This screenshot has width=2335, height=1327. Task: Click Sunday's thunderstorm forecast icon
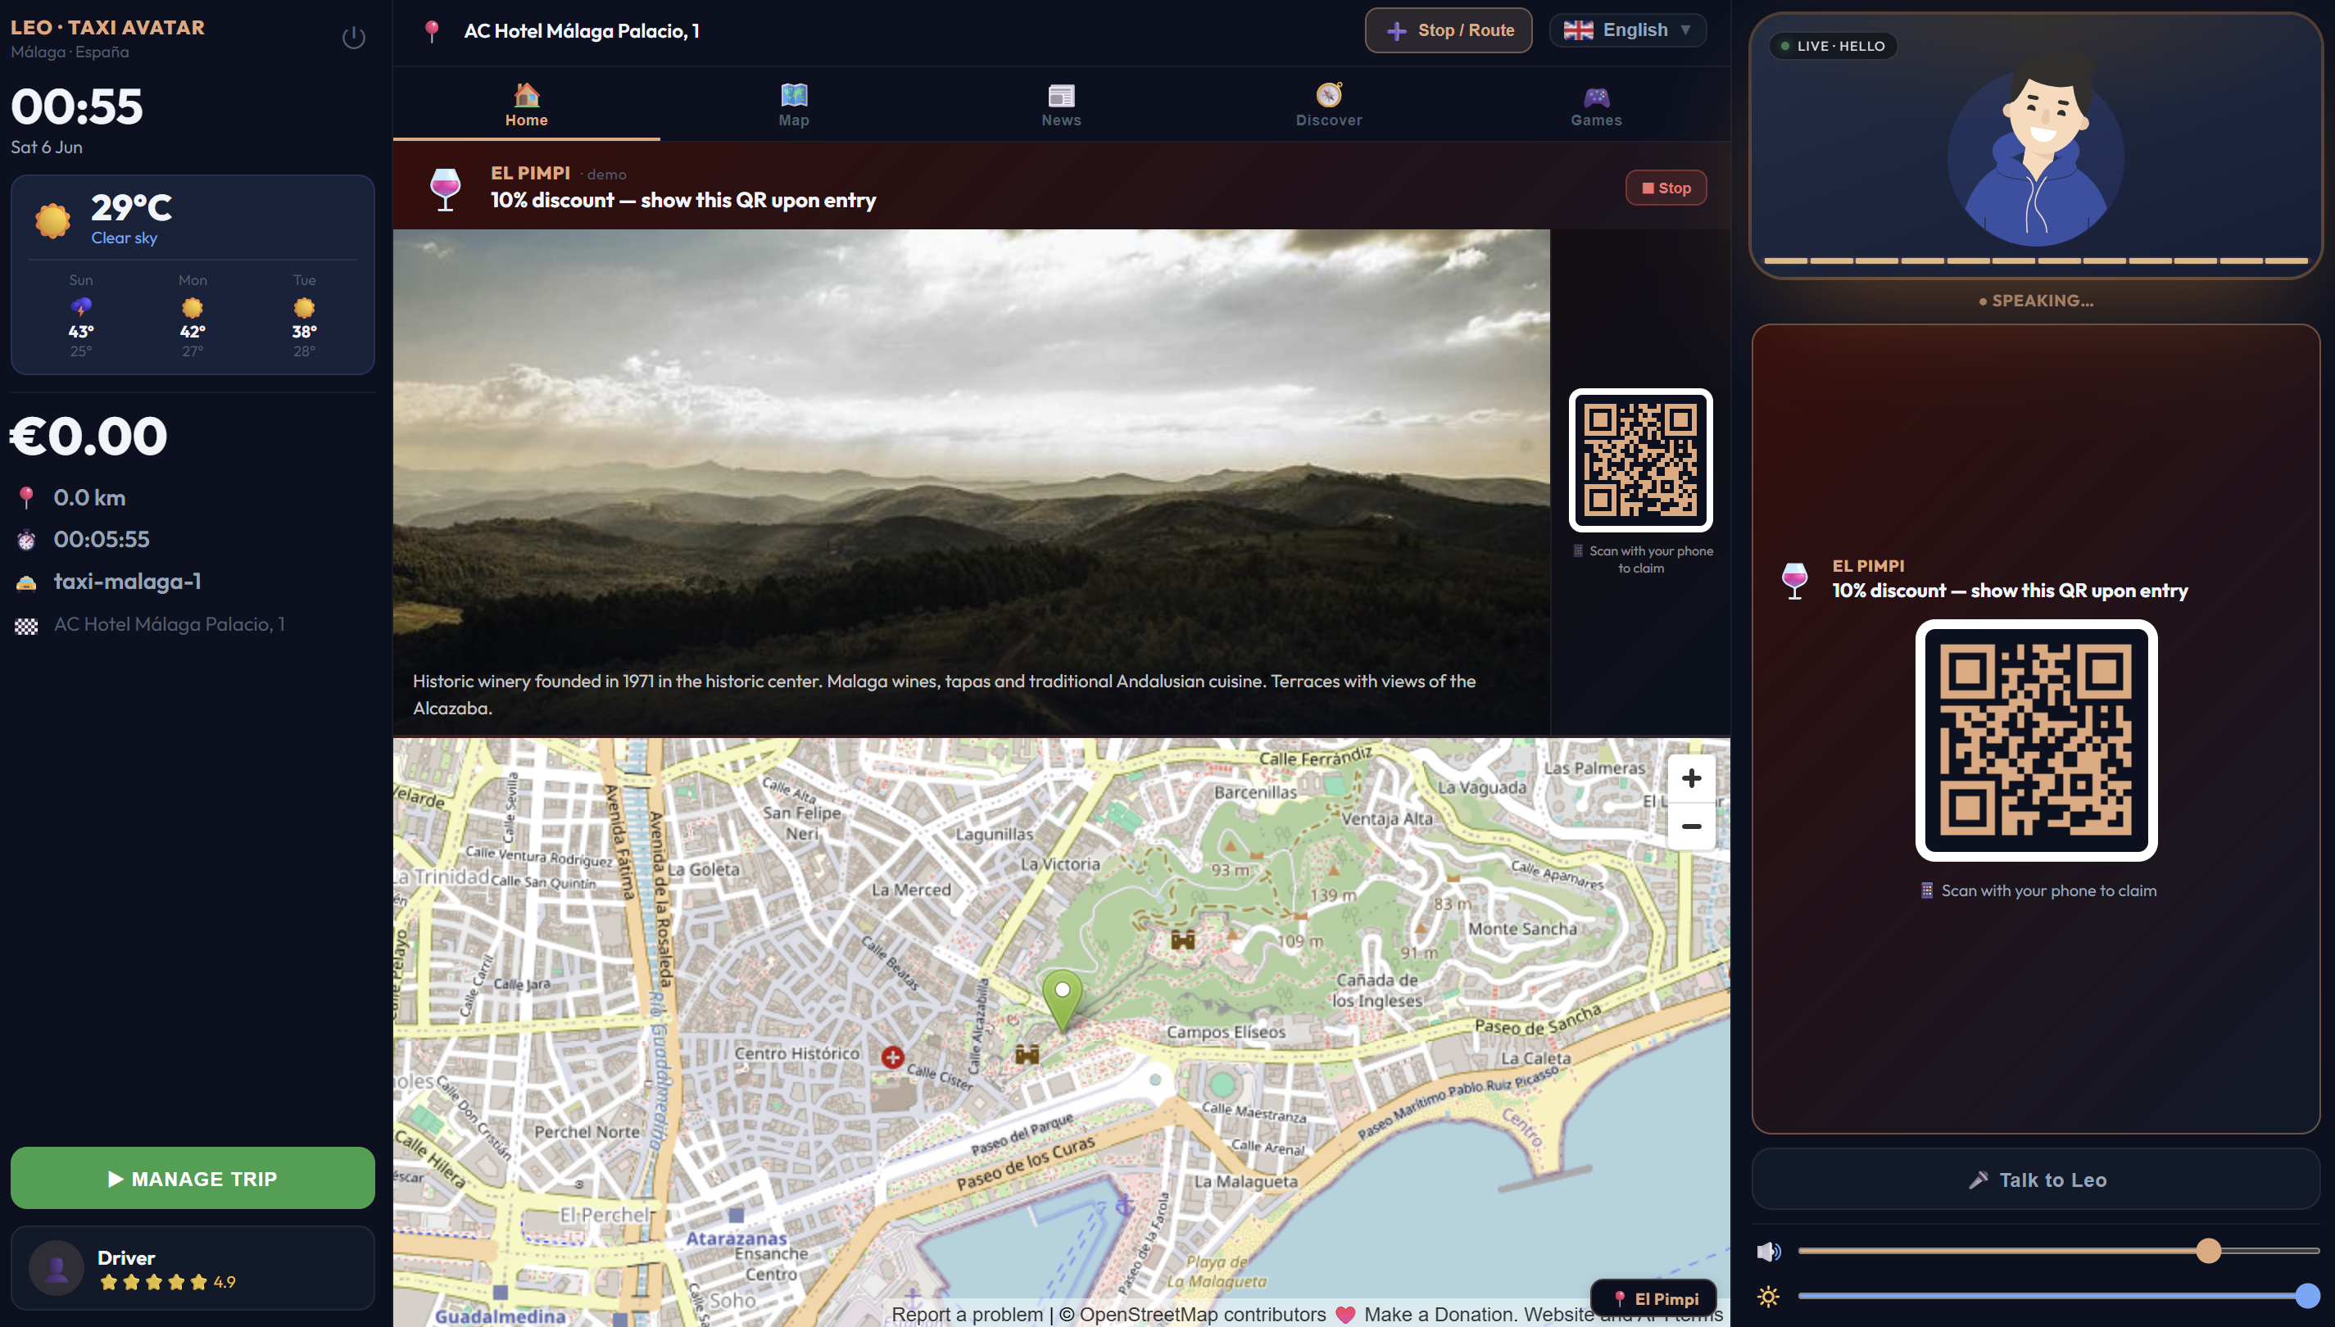81,306
